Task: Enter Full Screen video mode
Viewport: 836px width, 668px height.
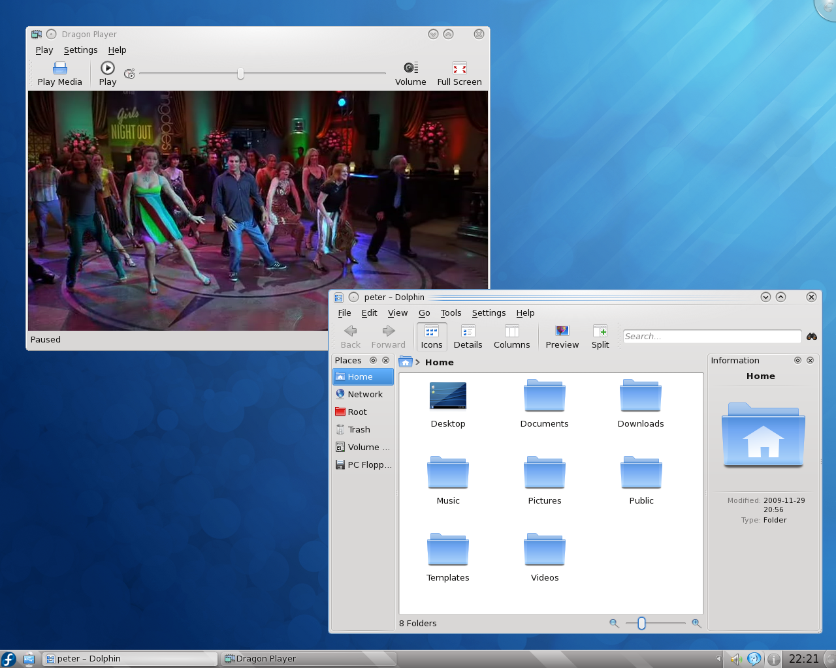Action: [x=459, y=73]
